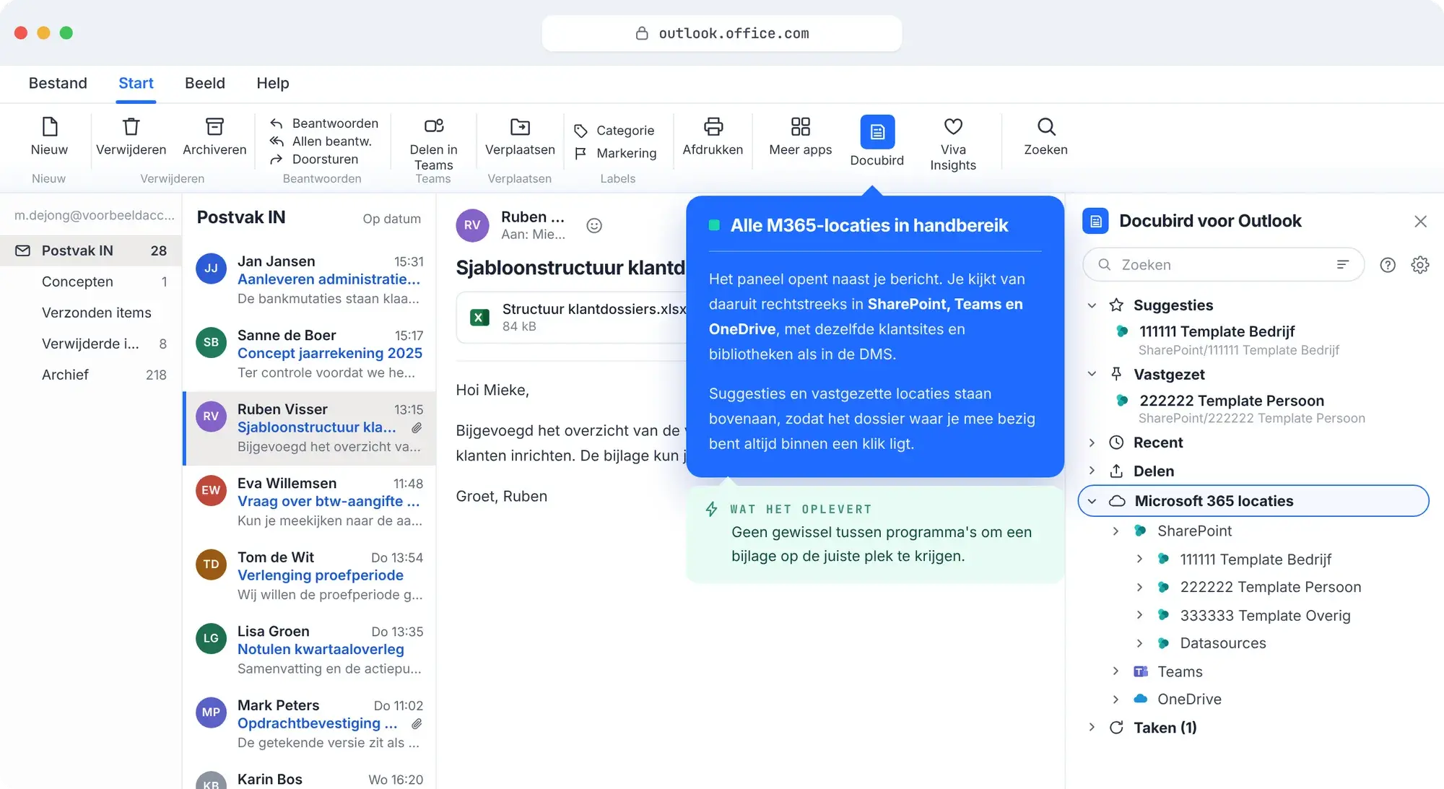Click the RV avatar in message header
The height and width of the screenshot is (789, 1444).
[x=472, y=225]
